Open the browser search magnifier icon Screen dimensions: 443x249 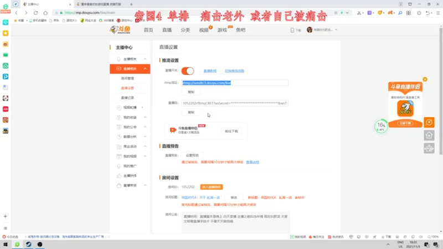pyautogui.click(x=400, y=13)
